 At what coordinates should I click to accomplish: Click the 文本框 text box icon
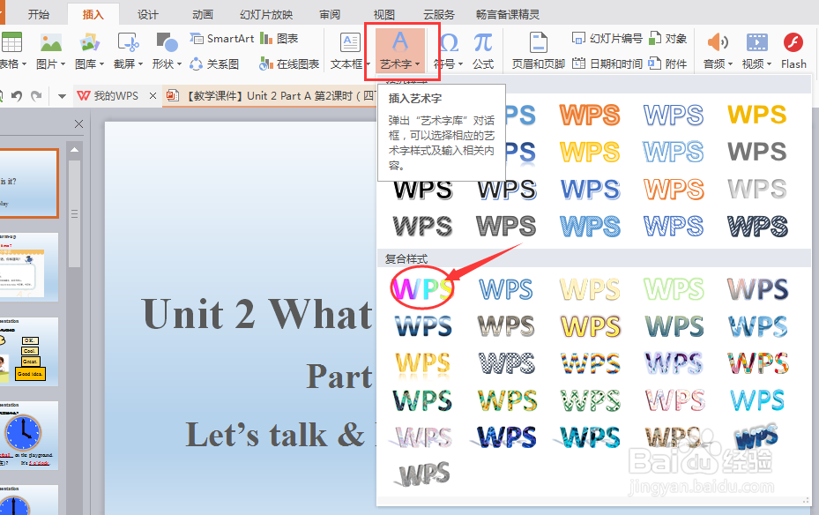pos(350,43)
